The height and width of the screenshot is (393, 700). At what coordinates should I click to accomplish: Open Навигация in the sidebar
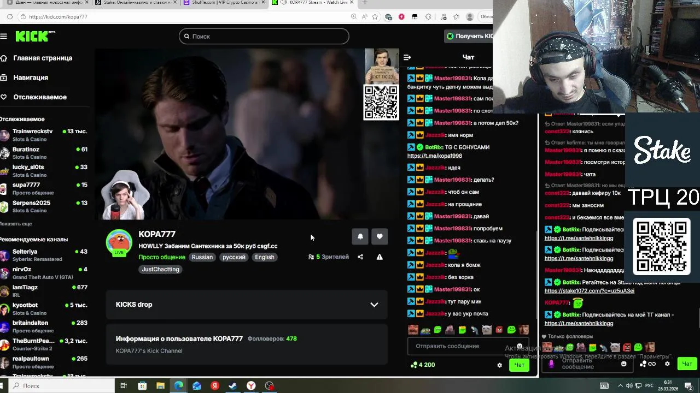[31, 78]
